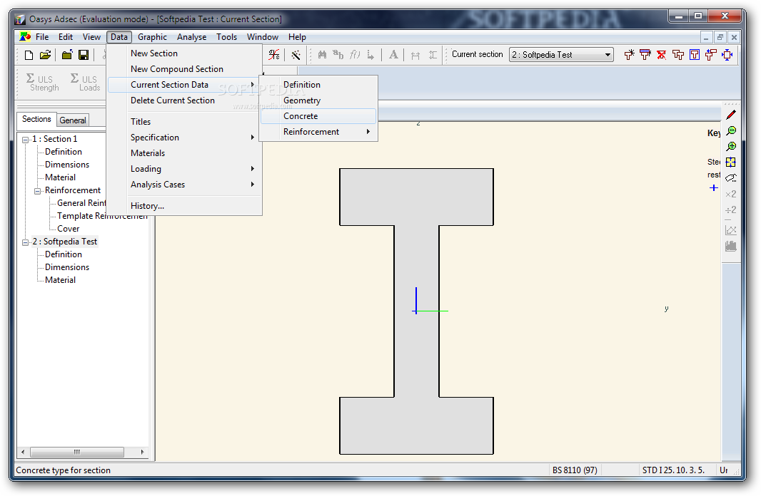Viewport: 761px width, 496px height.
Task: Click the Zoom in magnifier icon
Action: 731,146
